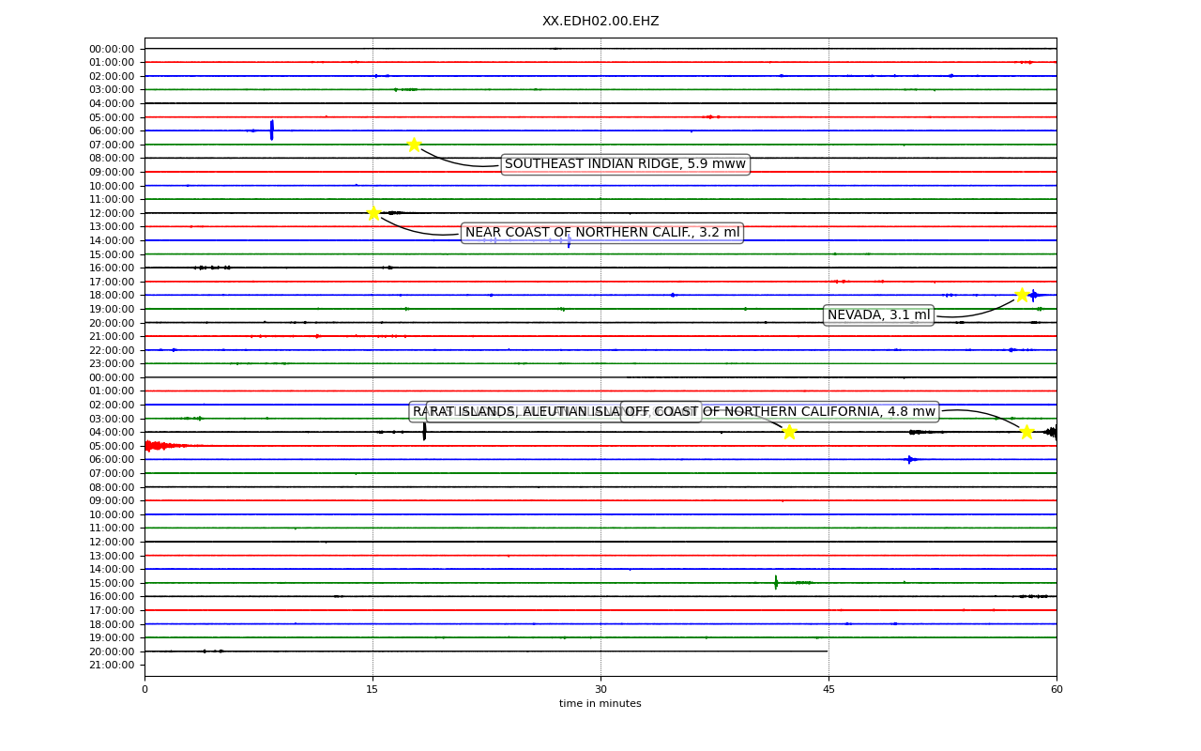Screen dimensions: 1201x751
Task: Click the XX.EDH02.00.EHZ plot title
Action: [x=600, y=22]
